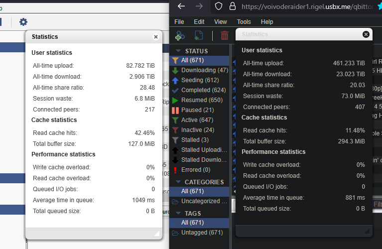Click the dark Statistics dialog resize handle

tap(367, 231)
